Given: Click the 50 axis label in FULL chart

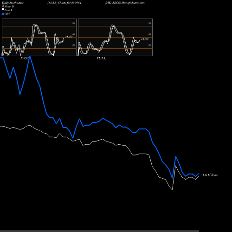Looking at the screenshot, I should (150, 34).
